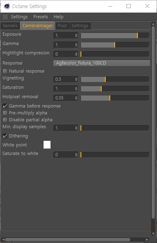This screenshot has width=157, height=243.
Task: Open the Help menu
Action: point(59,17)
